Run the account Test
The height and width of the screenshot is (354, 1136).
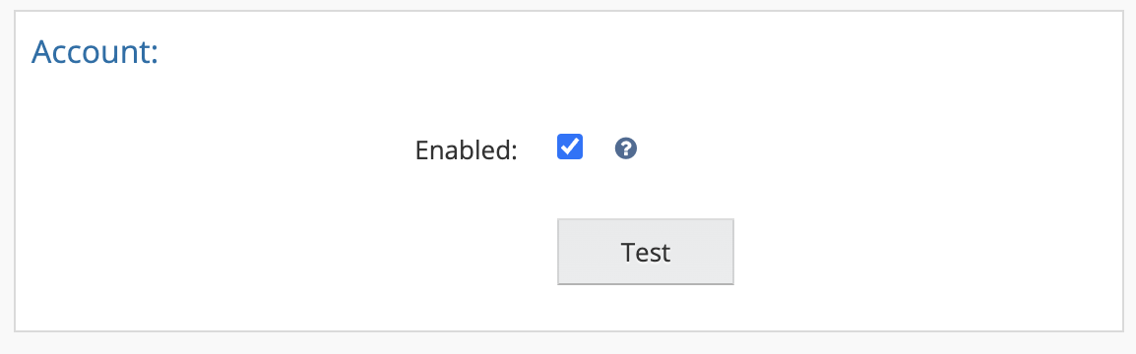[x=646, y=252]
